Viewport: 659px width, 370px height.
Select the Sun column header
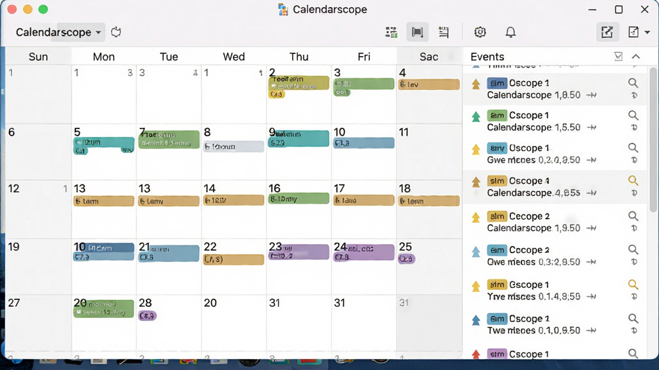(x=38, y=57)
